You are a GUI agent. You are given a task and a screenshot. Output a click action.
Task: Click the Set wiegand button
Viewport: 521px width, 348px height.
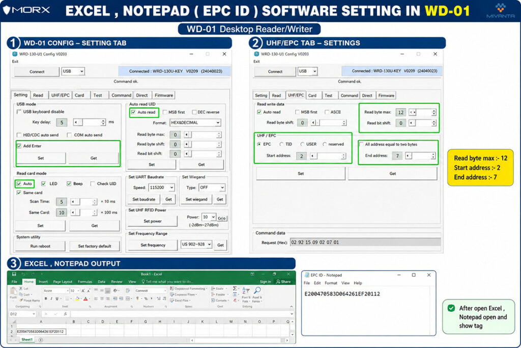[x=196, y=199]
